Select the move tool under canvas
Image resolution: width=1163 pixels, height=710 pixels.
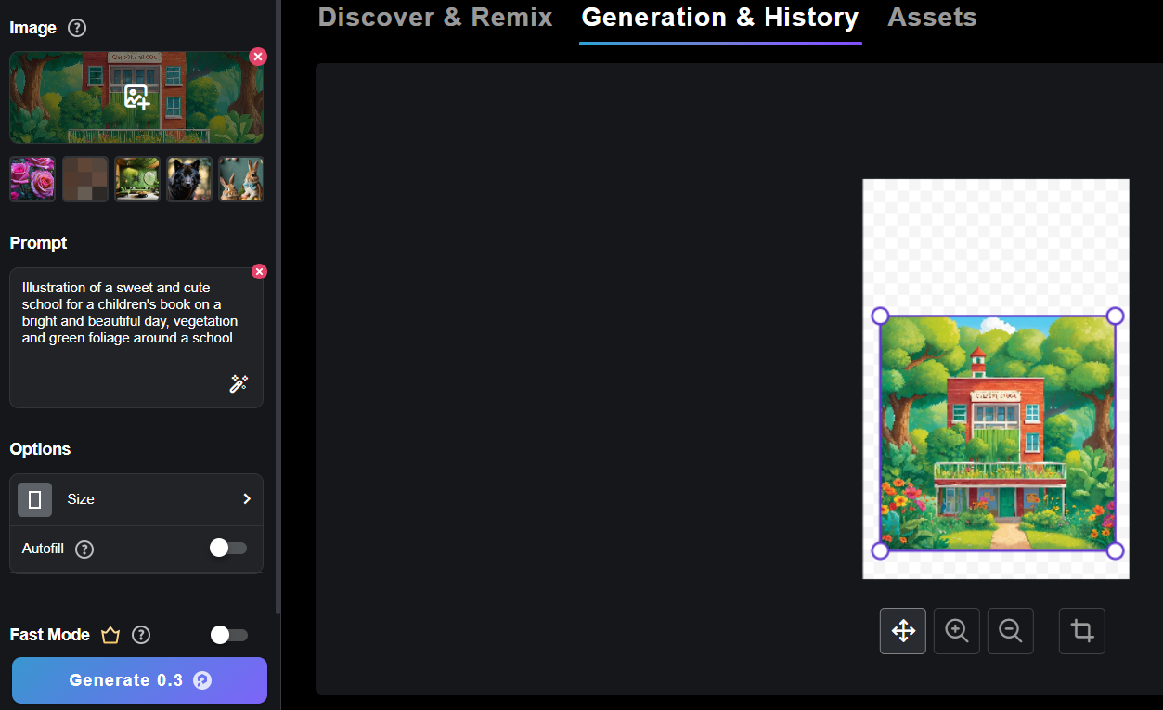(903, 631)
